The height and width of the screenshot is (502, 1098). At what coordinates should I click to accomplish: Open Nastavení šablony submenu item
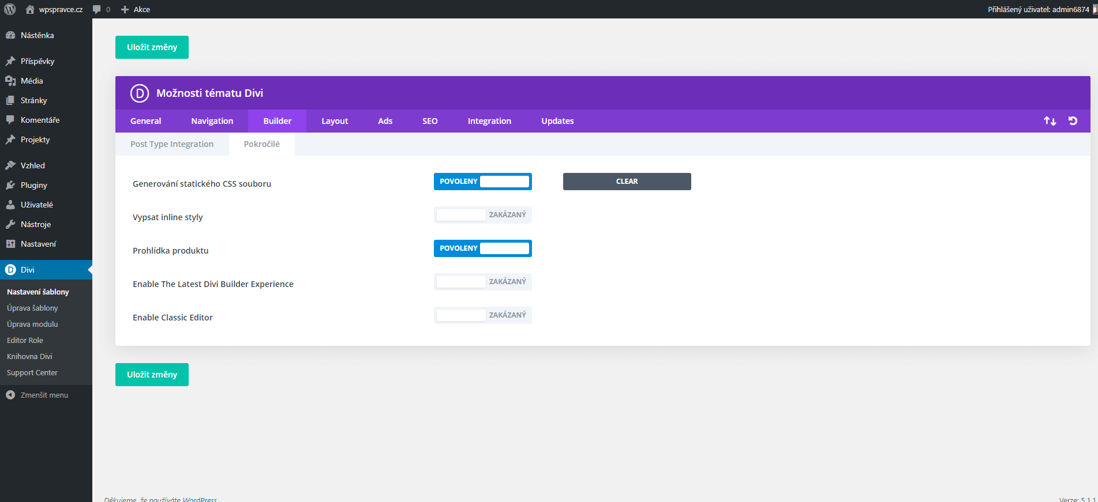pyautogui.click(x=38, y=292)
